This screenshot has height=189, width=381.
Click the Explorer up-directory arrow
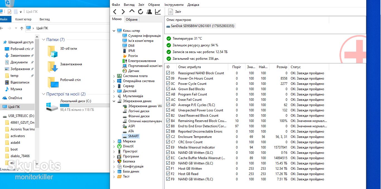(22, 28)
